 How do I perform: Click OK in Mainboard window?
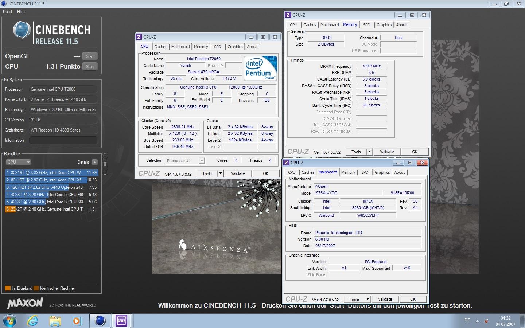(x=413, y=299)
